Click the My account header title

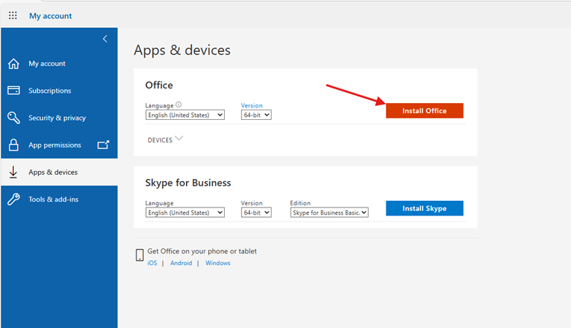click(50, 15)
